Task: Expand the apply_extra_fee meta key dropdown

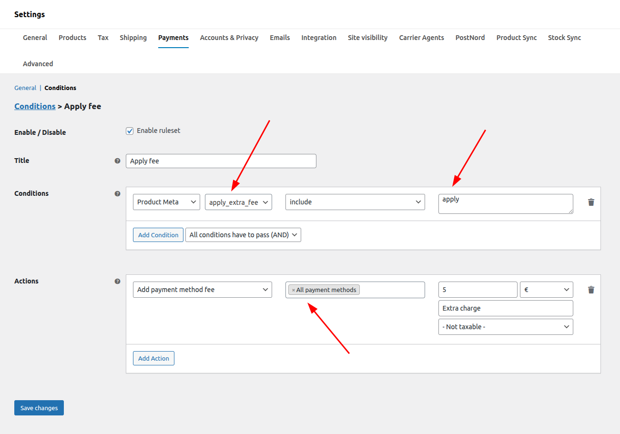Action: (238, 202)
